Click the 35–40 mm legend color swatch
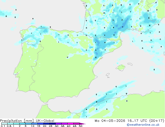165x127 pixels. [65, 124]
